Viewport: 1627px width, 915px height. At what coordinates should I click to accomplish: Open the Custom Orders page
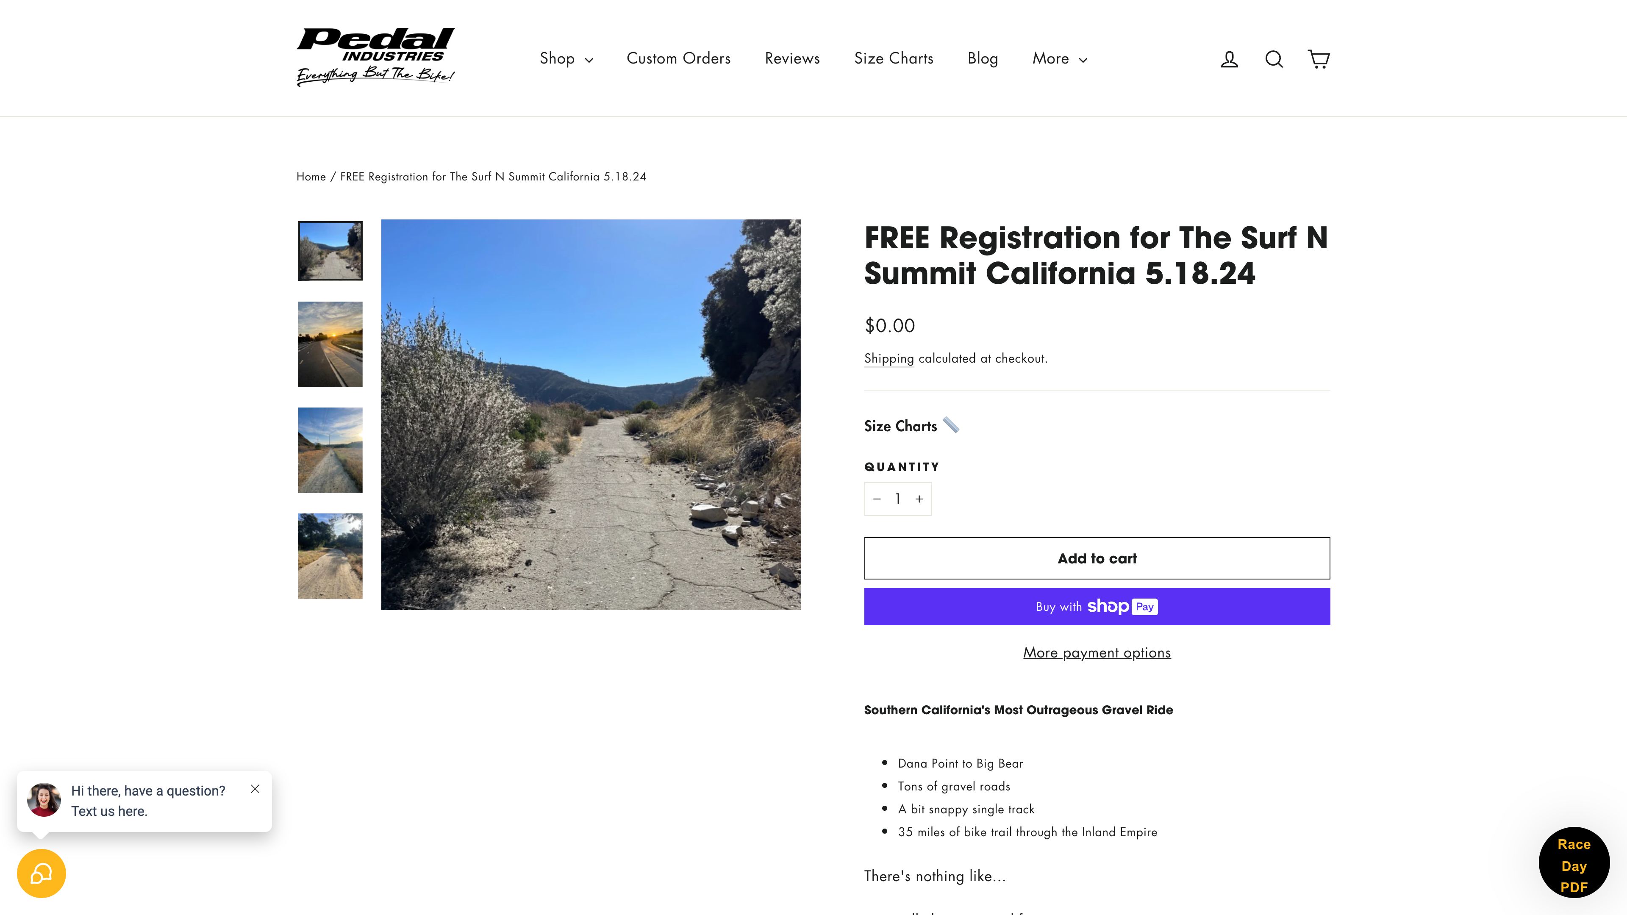point(678,59)
